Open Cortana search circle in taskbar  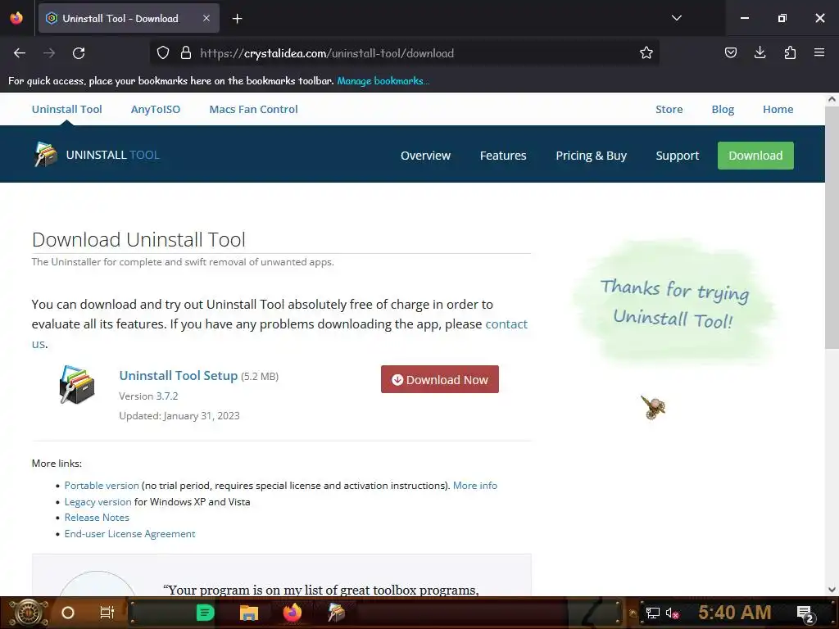pyautogui.click(x=68, y=613)
